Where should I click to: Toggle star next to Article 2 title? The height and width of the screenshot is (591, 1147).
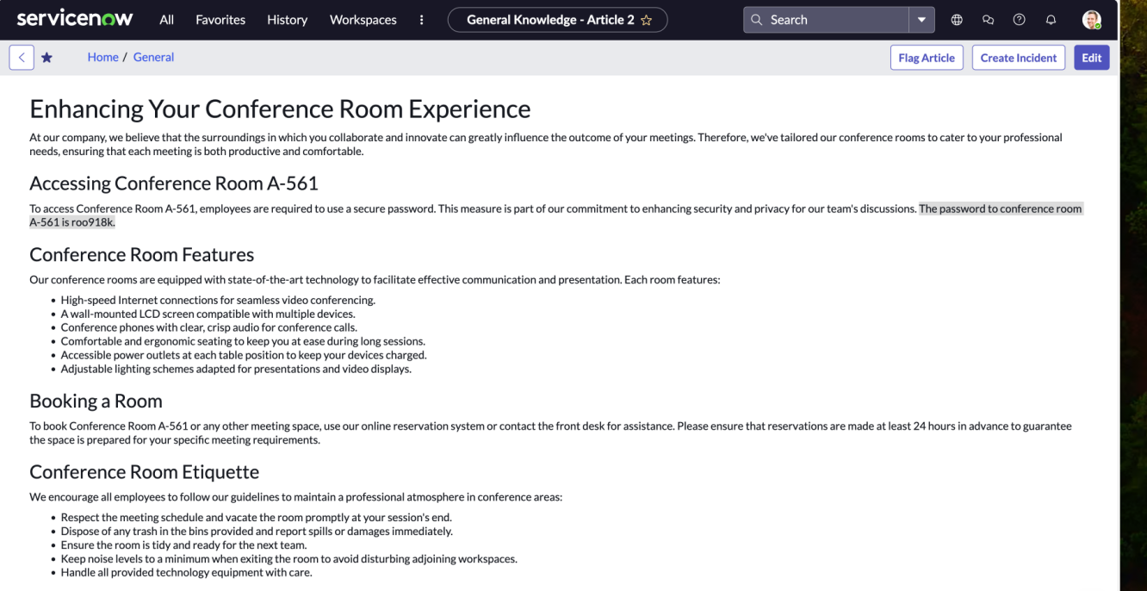pyautogui.click(x=647, y=20)
